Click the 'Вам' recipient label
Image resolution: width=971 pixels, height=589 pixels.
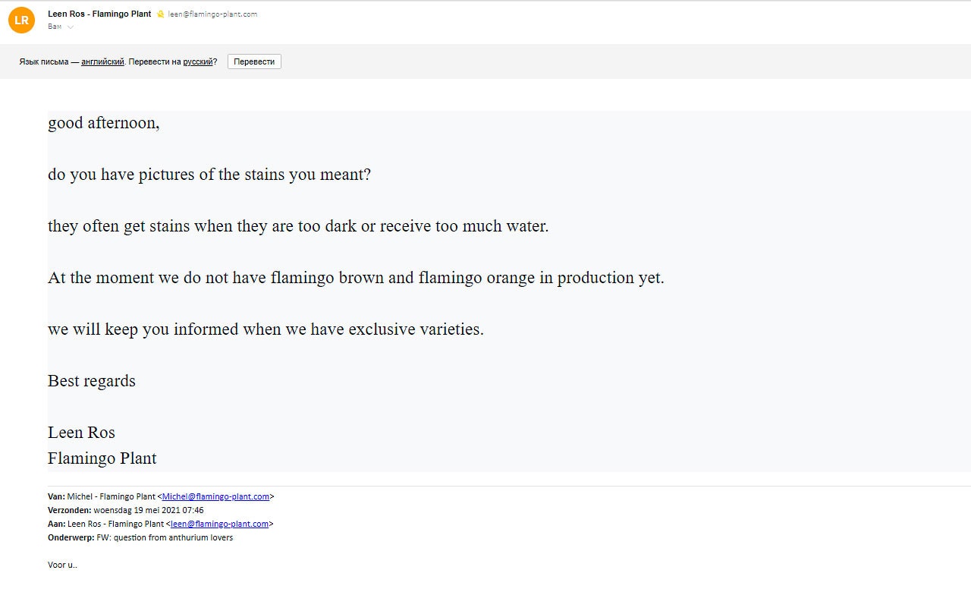55,27
